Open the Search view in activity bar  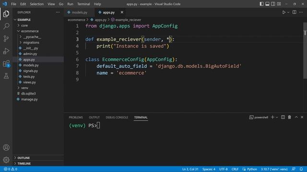pyautogui.click(x=6, y=26)
